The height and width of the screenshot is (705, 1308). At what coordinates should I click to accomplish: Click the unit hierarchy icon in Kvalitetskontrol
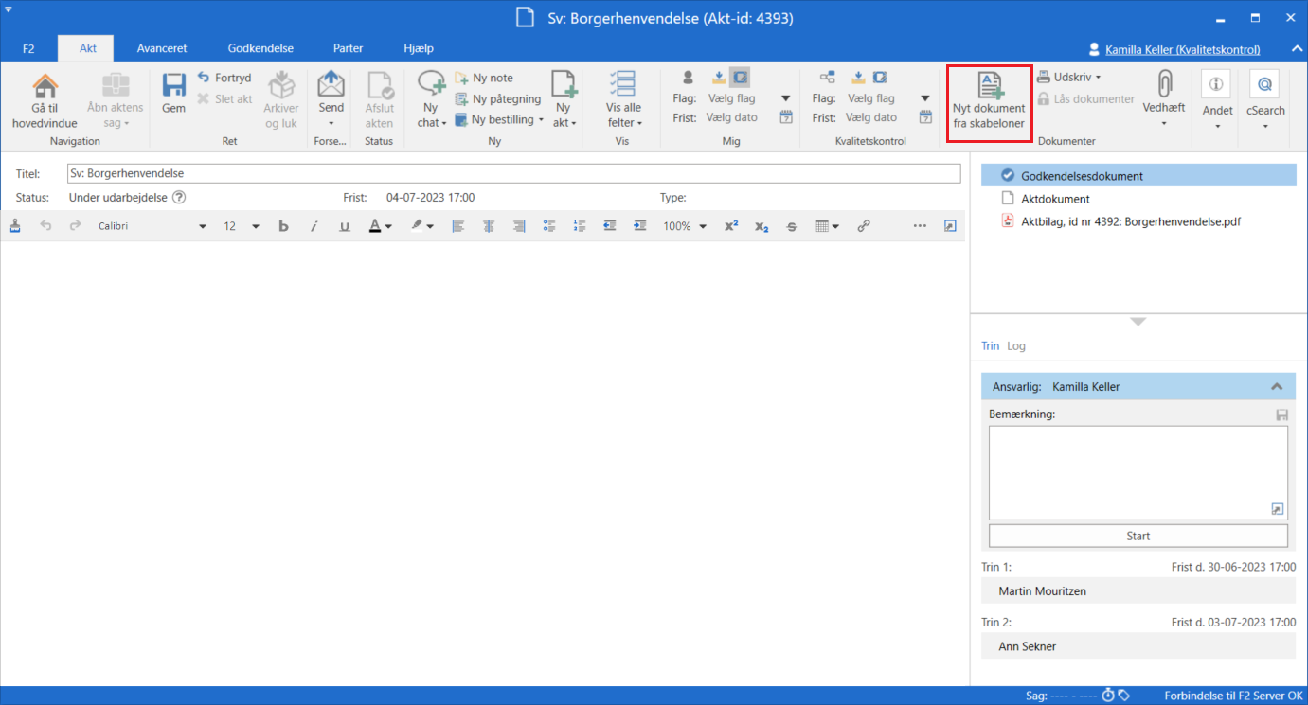pyautogui.click(x=827, y=78)
